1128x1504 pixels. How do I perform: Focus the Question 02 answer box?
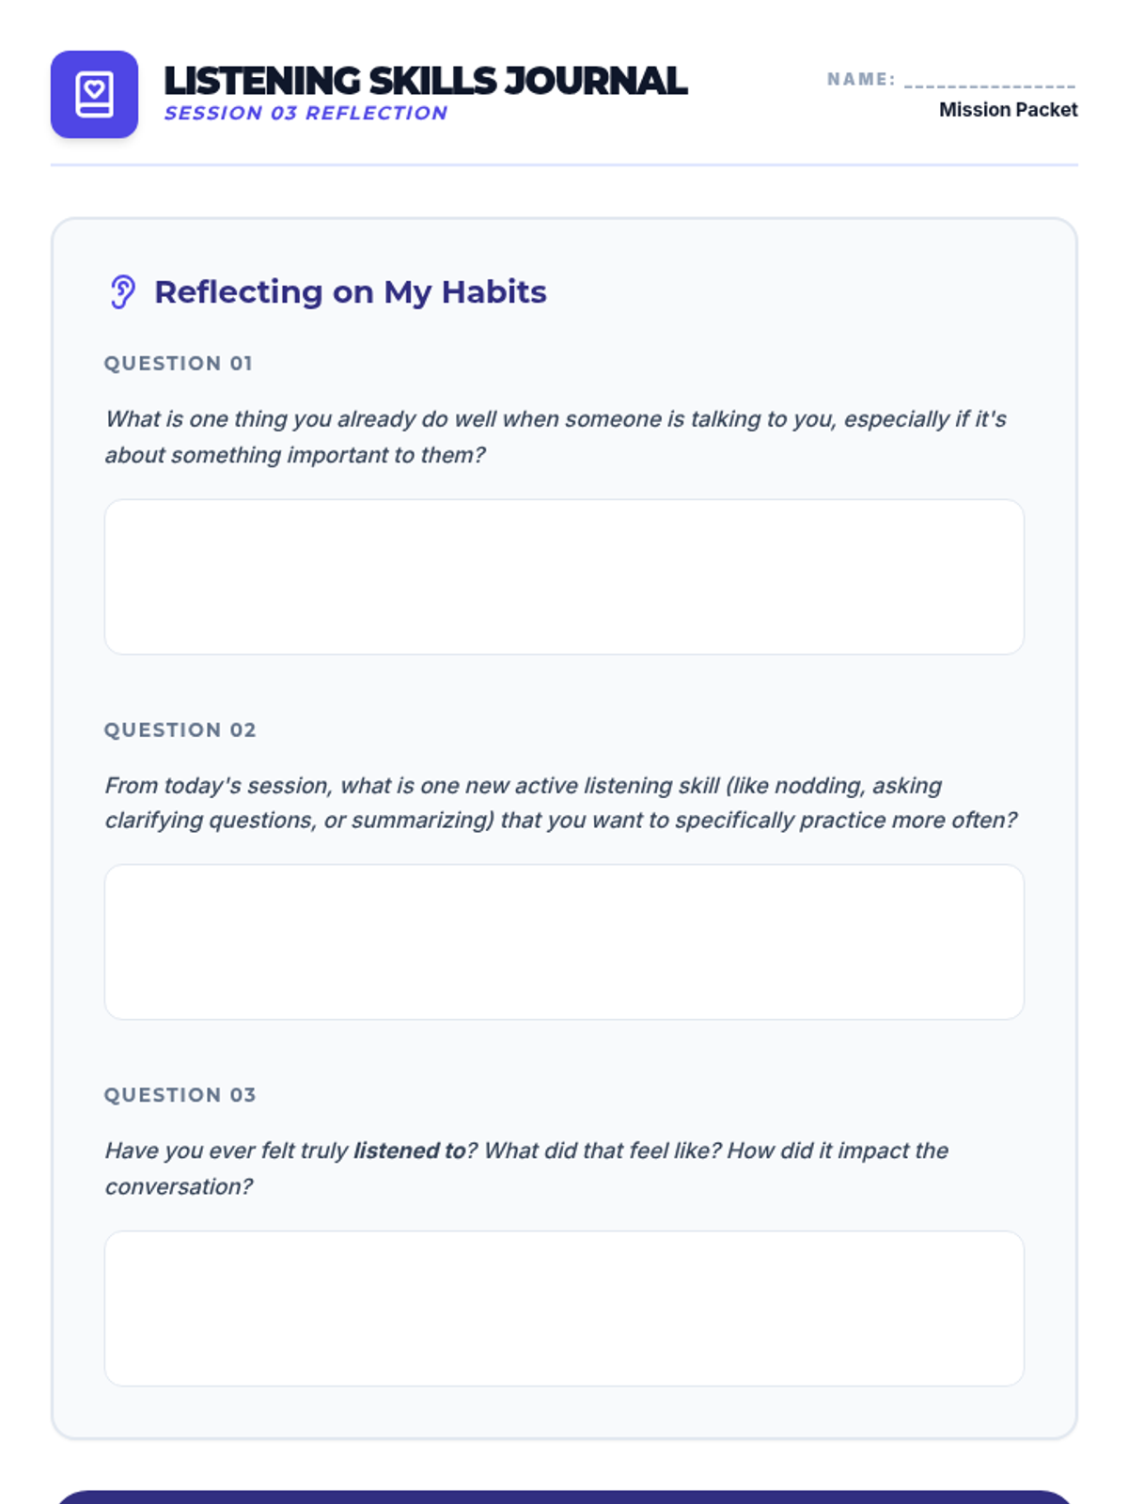pos(564,942)
